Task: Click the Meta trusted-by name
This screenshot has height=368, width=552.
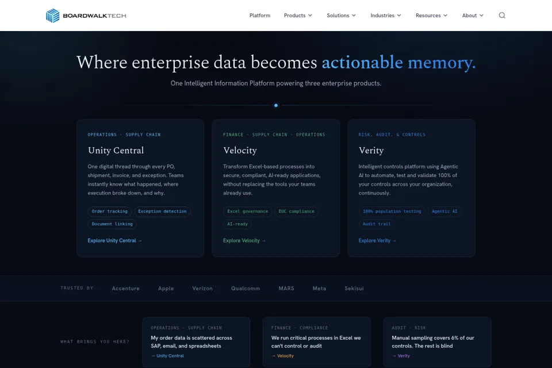Action: click(x=319, y=289)
